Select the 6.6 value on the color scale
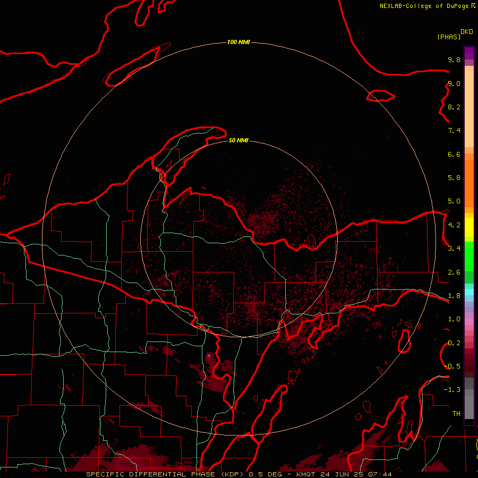Screen dimensions: 478x478 tap(454, 155)
